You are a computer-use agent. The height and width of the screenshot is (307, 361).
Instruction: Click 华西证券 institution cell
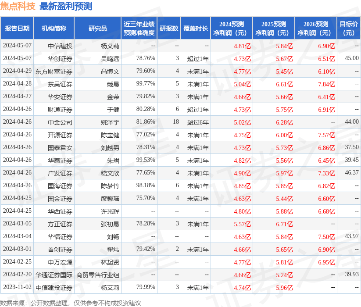60,211
